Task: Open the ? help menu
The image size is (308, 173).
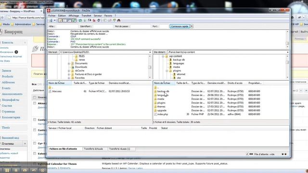Action: 115,16
